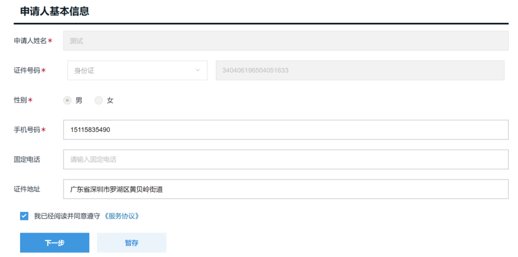
Task: Focus the 手机号码 input field
Action: point(286,129)
